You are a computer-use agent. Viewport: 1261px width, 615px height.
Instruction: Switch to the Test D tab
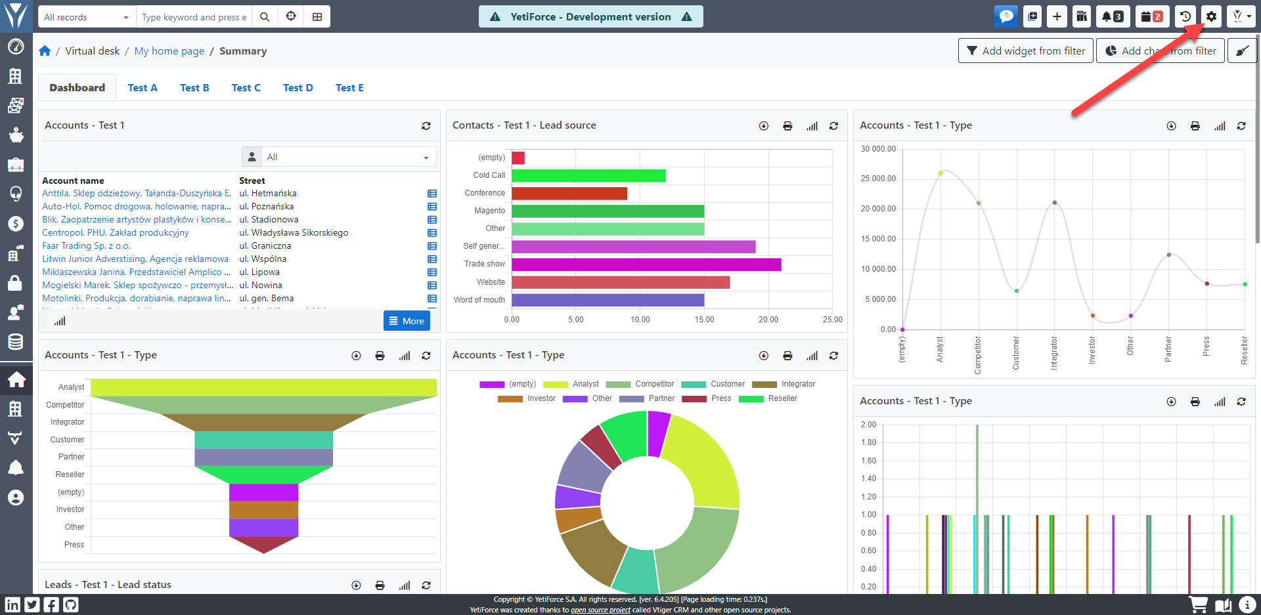coord(298,87)
